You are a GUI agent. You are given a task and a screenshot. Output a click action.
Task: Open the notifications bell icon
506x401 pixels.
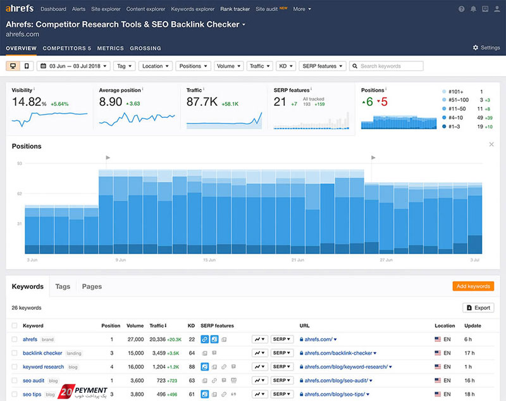473,9
